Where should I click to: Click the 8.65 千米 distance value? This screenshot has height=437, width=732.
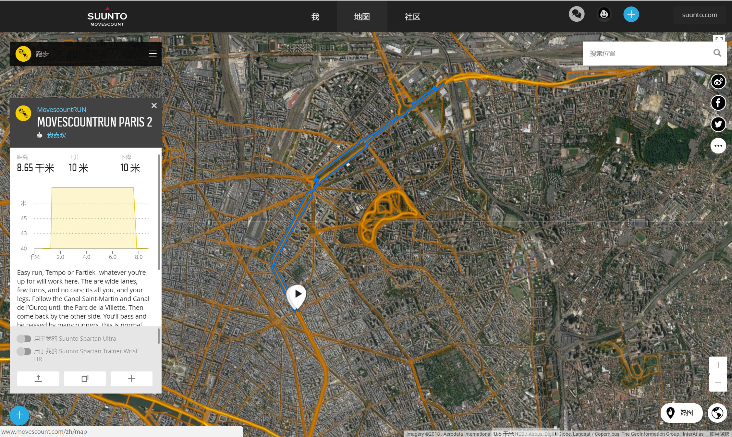[x=36, y=168]
